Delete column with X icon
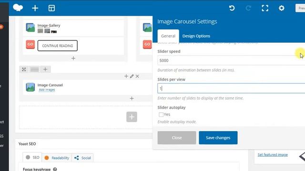 [137, 76]
